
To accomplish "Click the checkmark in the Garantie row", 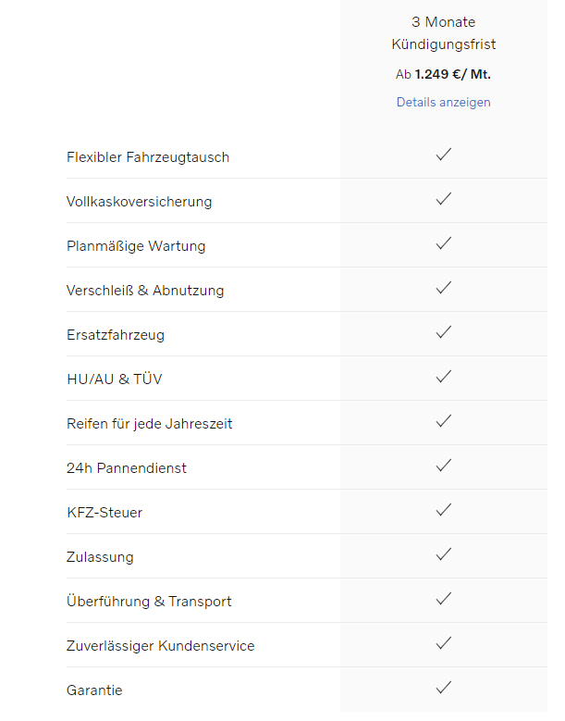I will pos(444,688).
